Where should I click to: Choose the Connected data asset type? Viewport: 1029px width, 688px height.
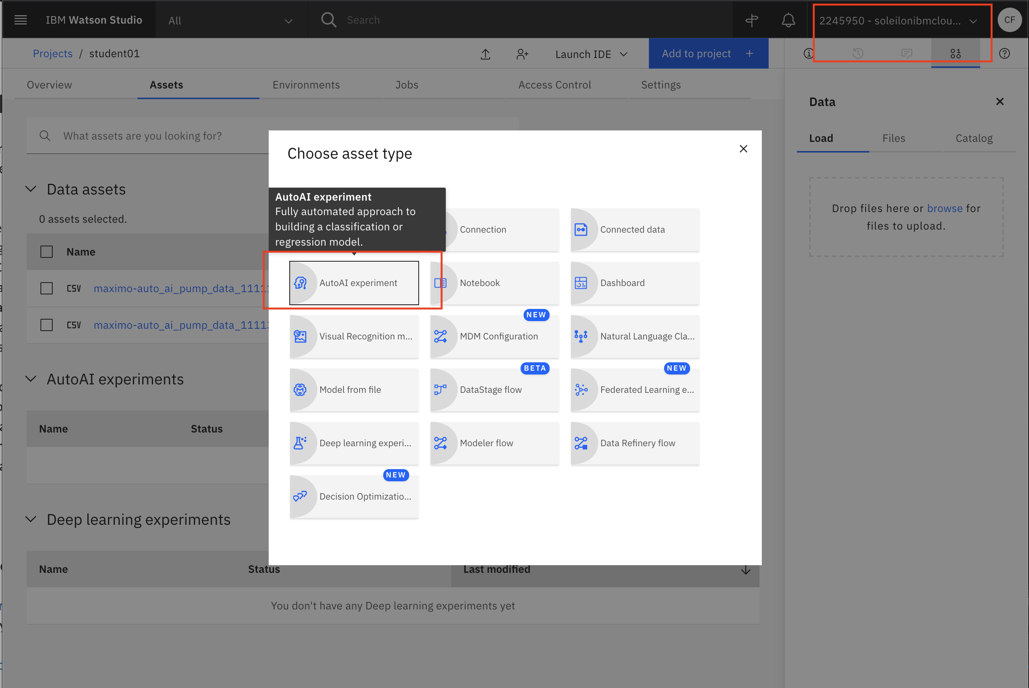[x=635, y=230]
